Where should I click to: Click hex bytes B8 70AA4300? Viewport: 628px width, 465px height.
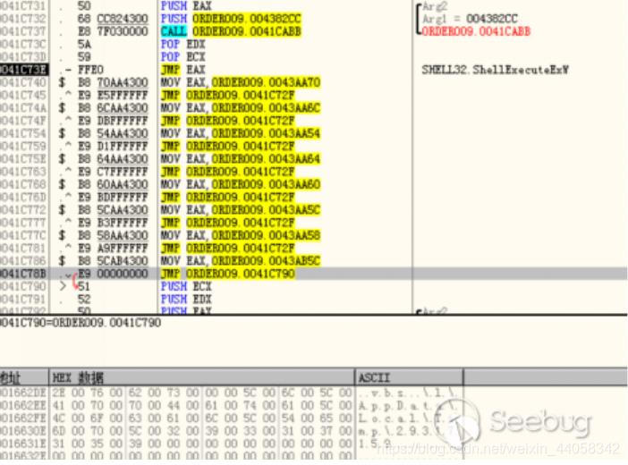[x=113, y=82]
